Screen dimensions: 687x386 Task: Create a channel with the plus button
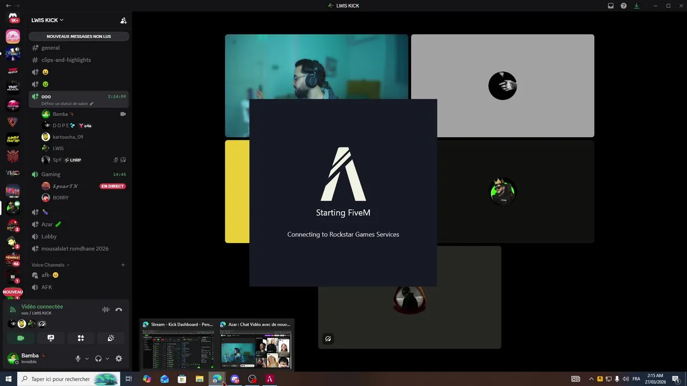(123, 265)
